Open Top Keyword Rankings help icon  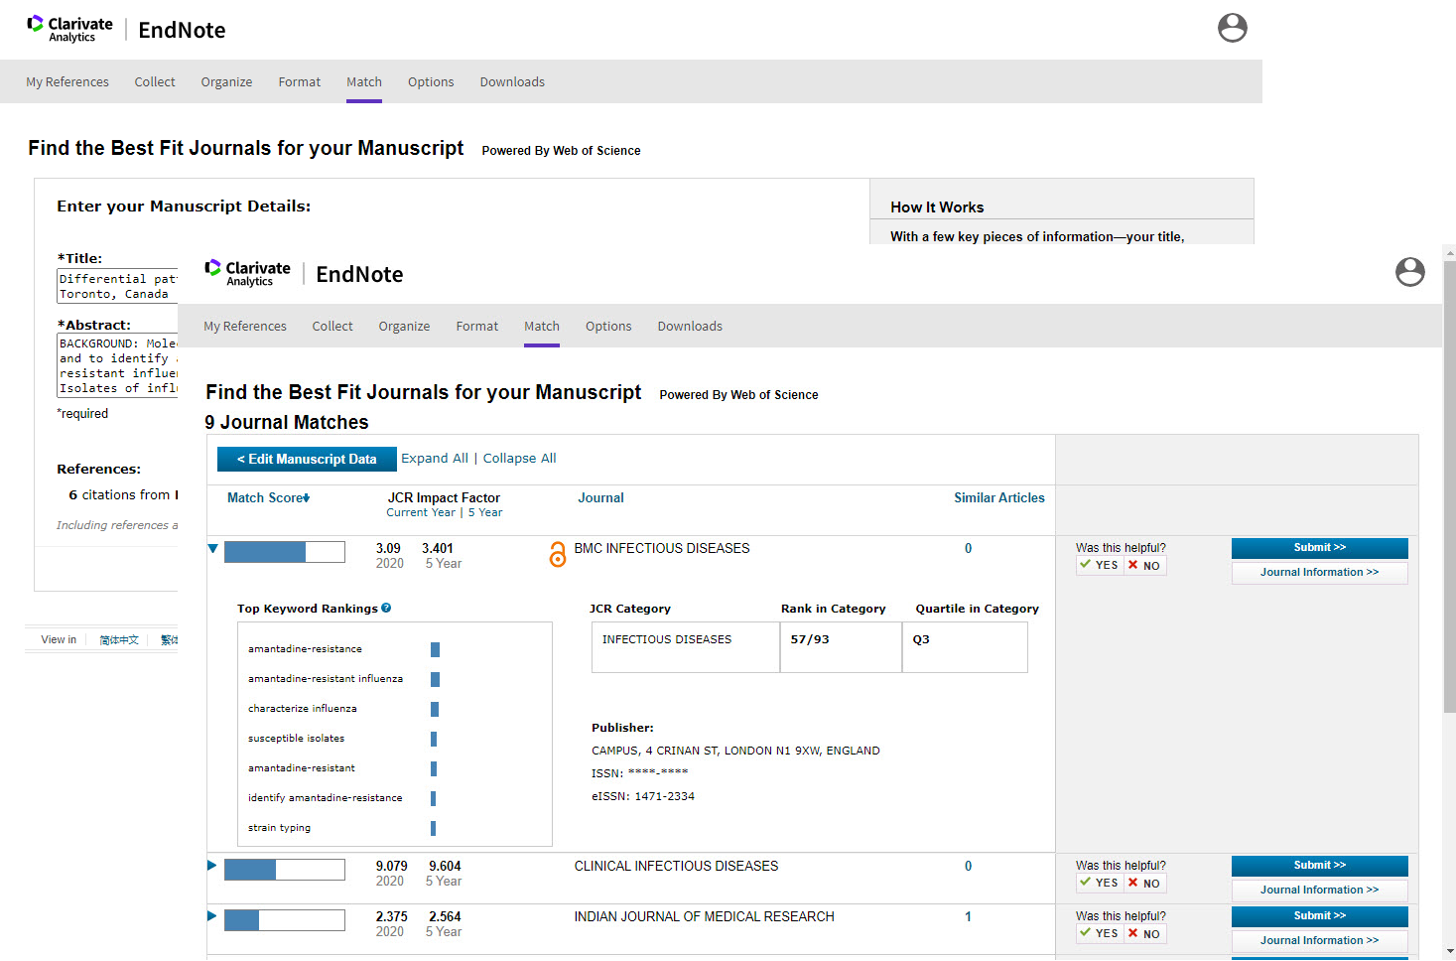coord(386,608)
